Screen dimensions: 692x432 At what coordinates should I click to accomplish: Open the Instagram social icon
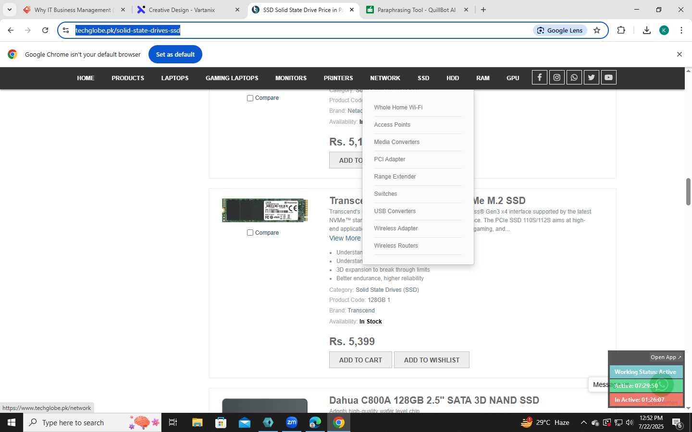556,78
